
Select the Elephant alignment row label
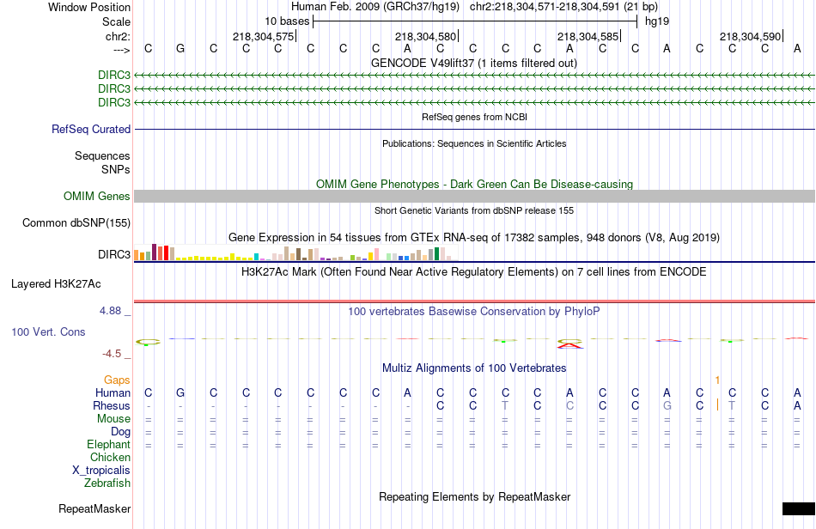tap(109, 444)
